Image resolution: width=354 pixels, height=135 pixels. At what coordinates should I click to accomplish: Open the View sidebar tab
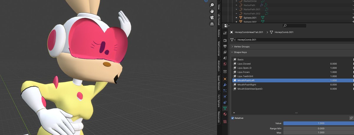[219, 7]
